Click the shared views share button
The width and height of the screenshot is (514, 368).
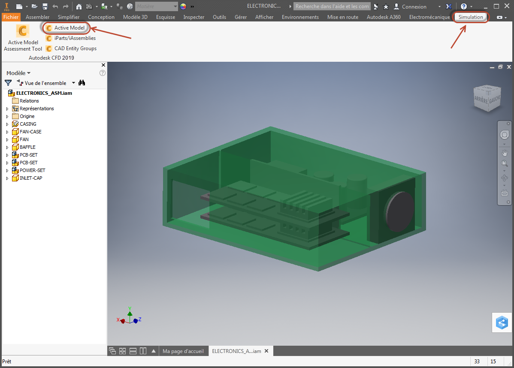(x=502, y=323)
